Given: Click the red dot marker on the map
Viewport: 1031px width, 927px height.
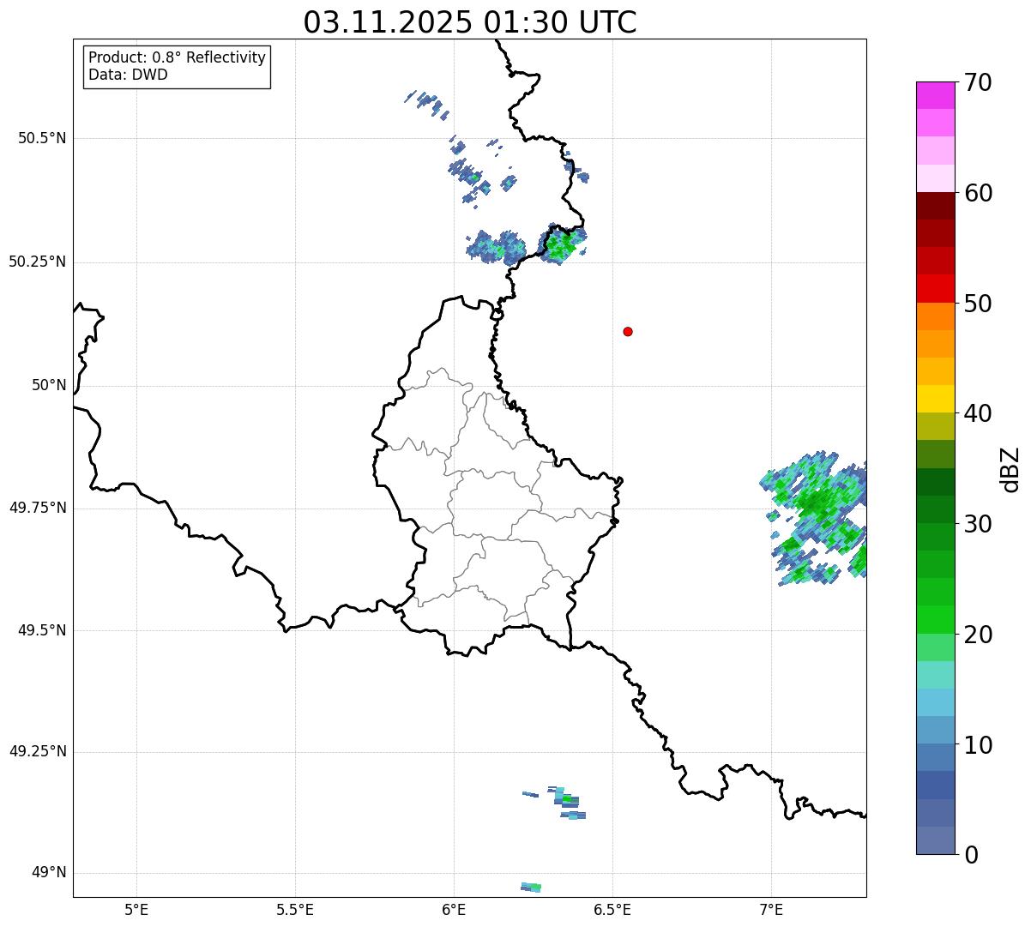Looking at the screenshot, I should pos(628,331).
